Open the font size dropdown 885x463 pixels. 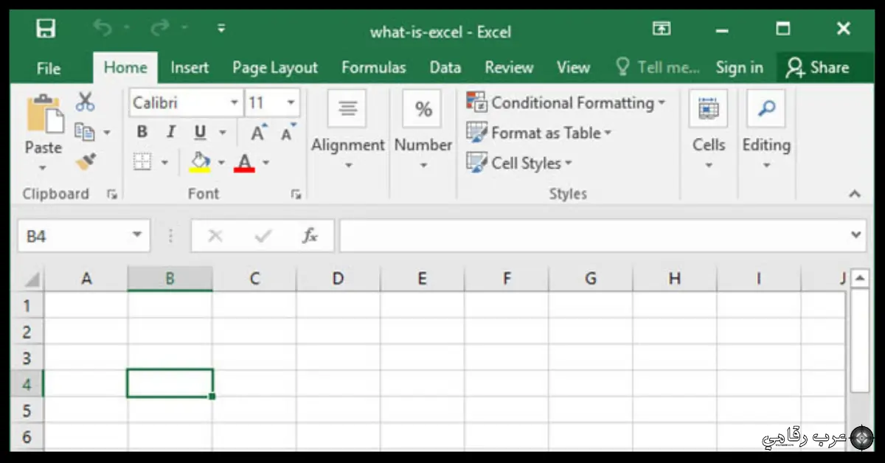[291, 102]
